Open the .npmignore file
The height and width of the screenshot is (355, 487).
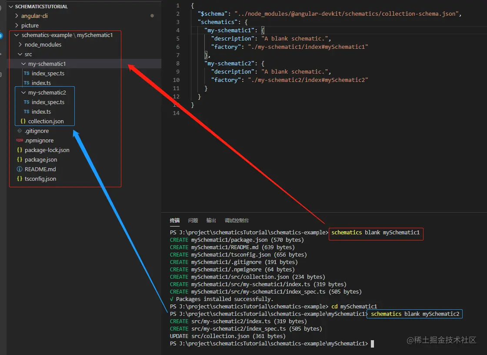pyautogui.click(x=39, y=141)
